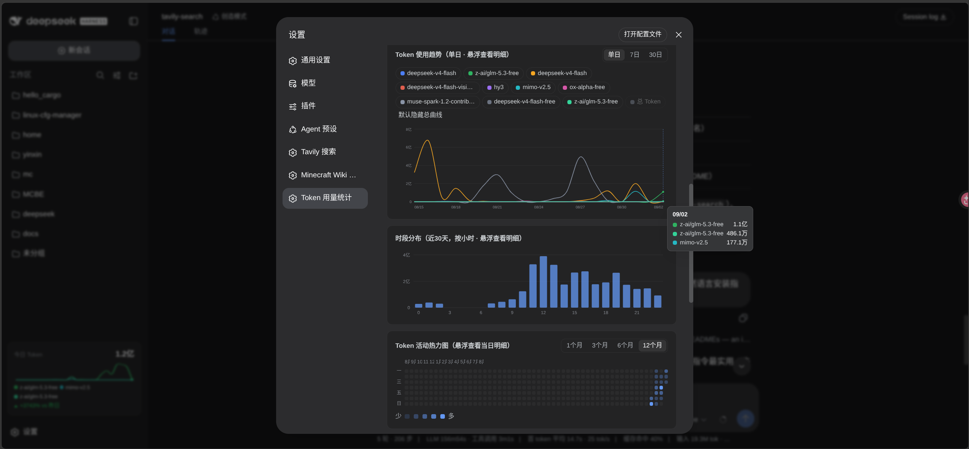Click the 默认隐藏总曲线 note text
The height and width of the screenshot is (449, 969).
point(420,115)
